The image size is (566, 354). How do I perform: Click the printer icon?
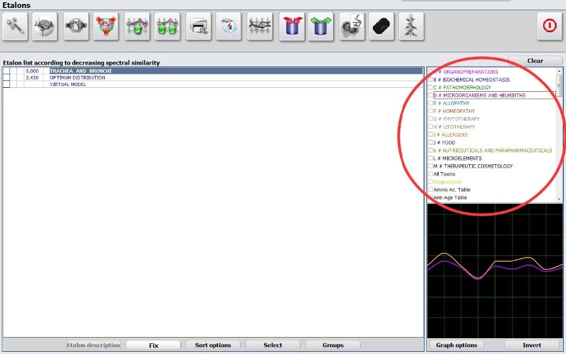(x=198, y=27)
